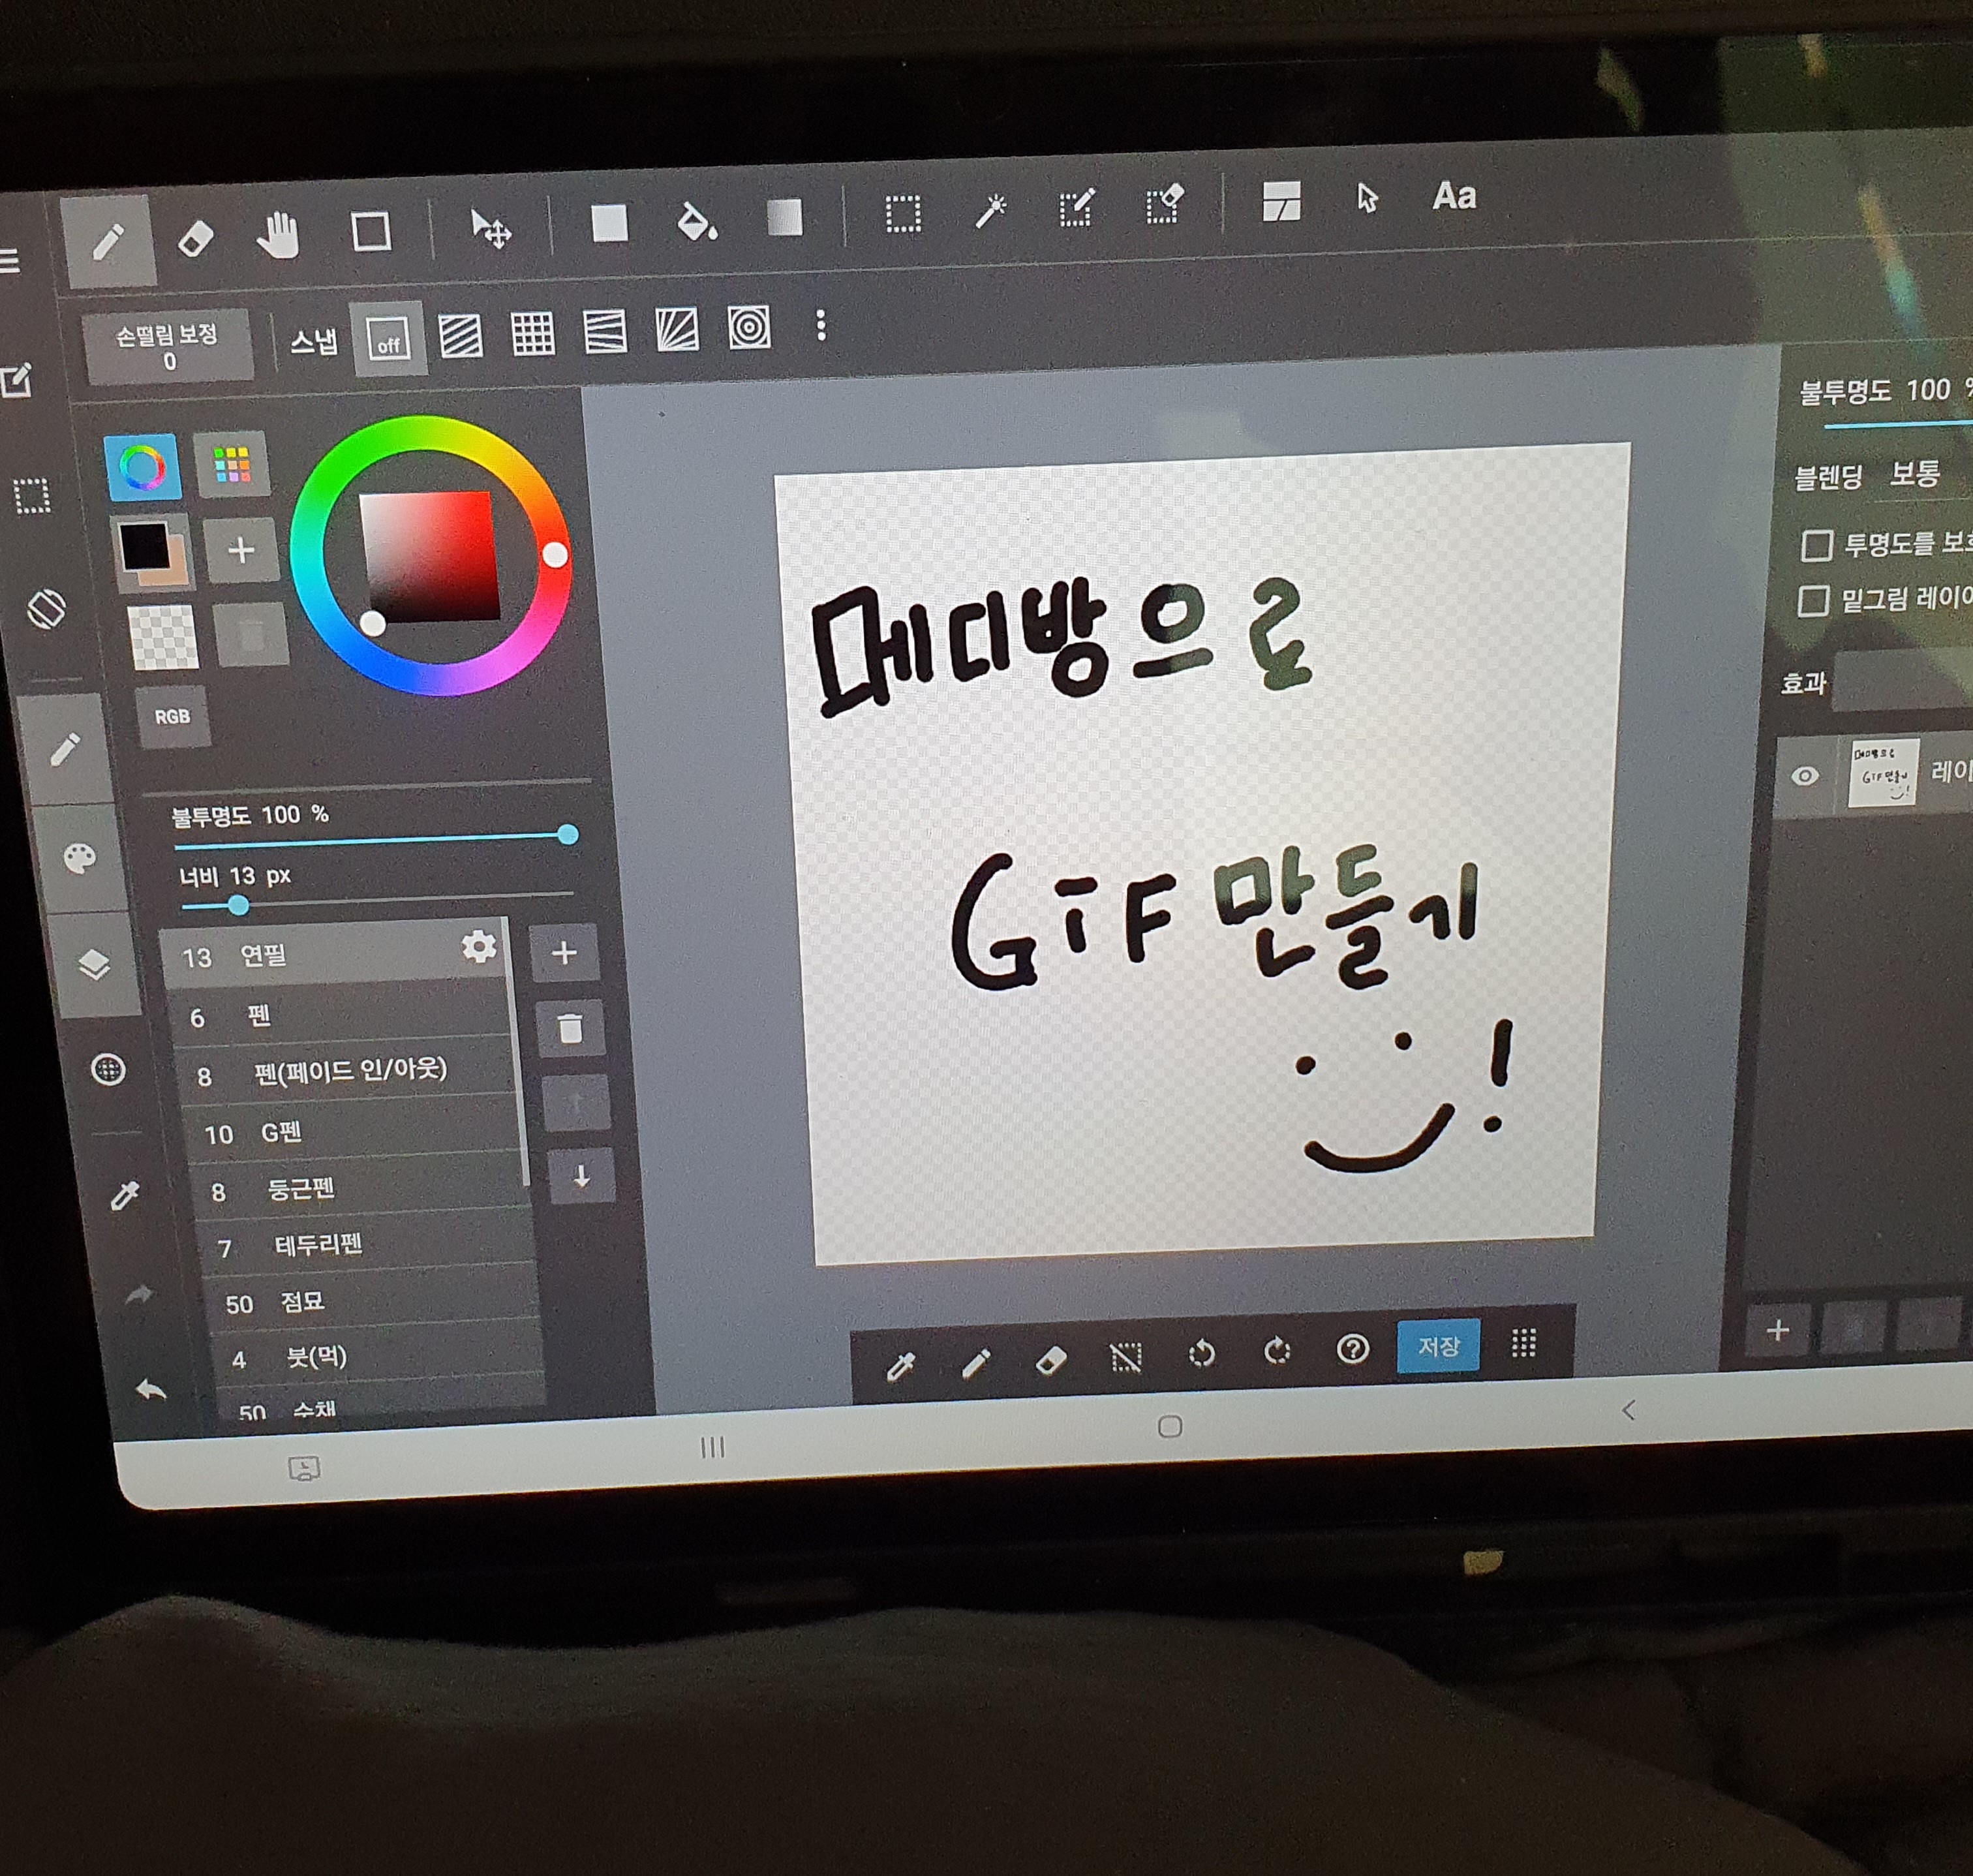Delete brush with trash icon
The width and height of the screenshot is (1973, 1876).
point(570,1028)
